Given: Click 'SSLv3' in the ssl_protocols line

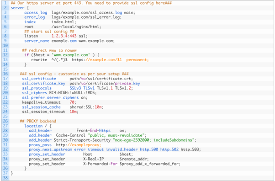Looking at the screenshot, I should click(75, 88).
